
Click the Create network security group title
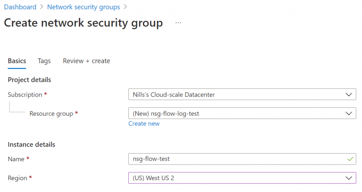83,23
